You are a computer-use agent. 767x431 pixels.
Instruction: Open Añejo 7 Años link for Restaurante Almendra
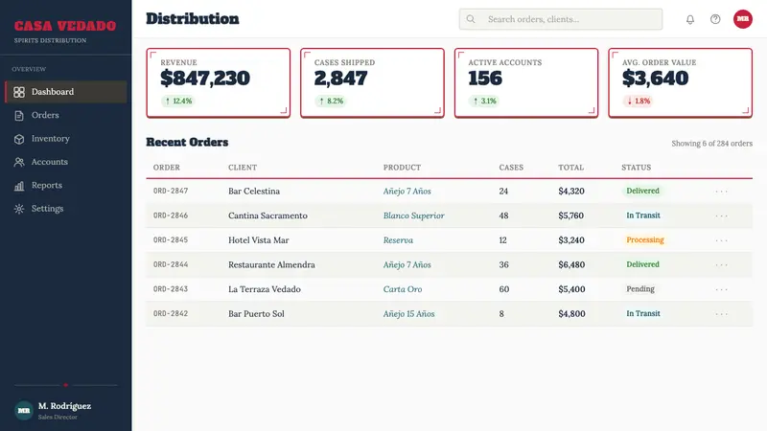tap(407, 264)
